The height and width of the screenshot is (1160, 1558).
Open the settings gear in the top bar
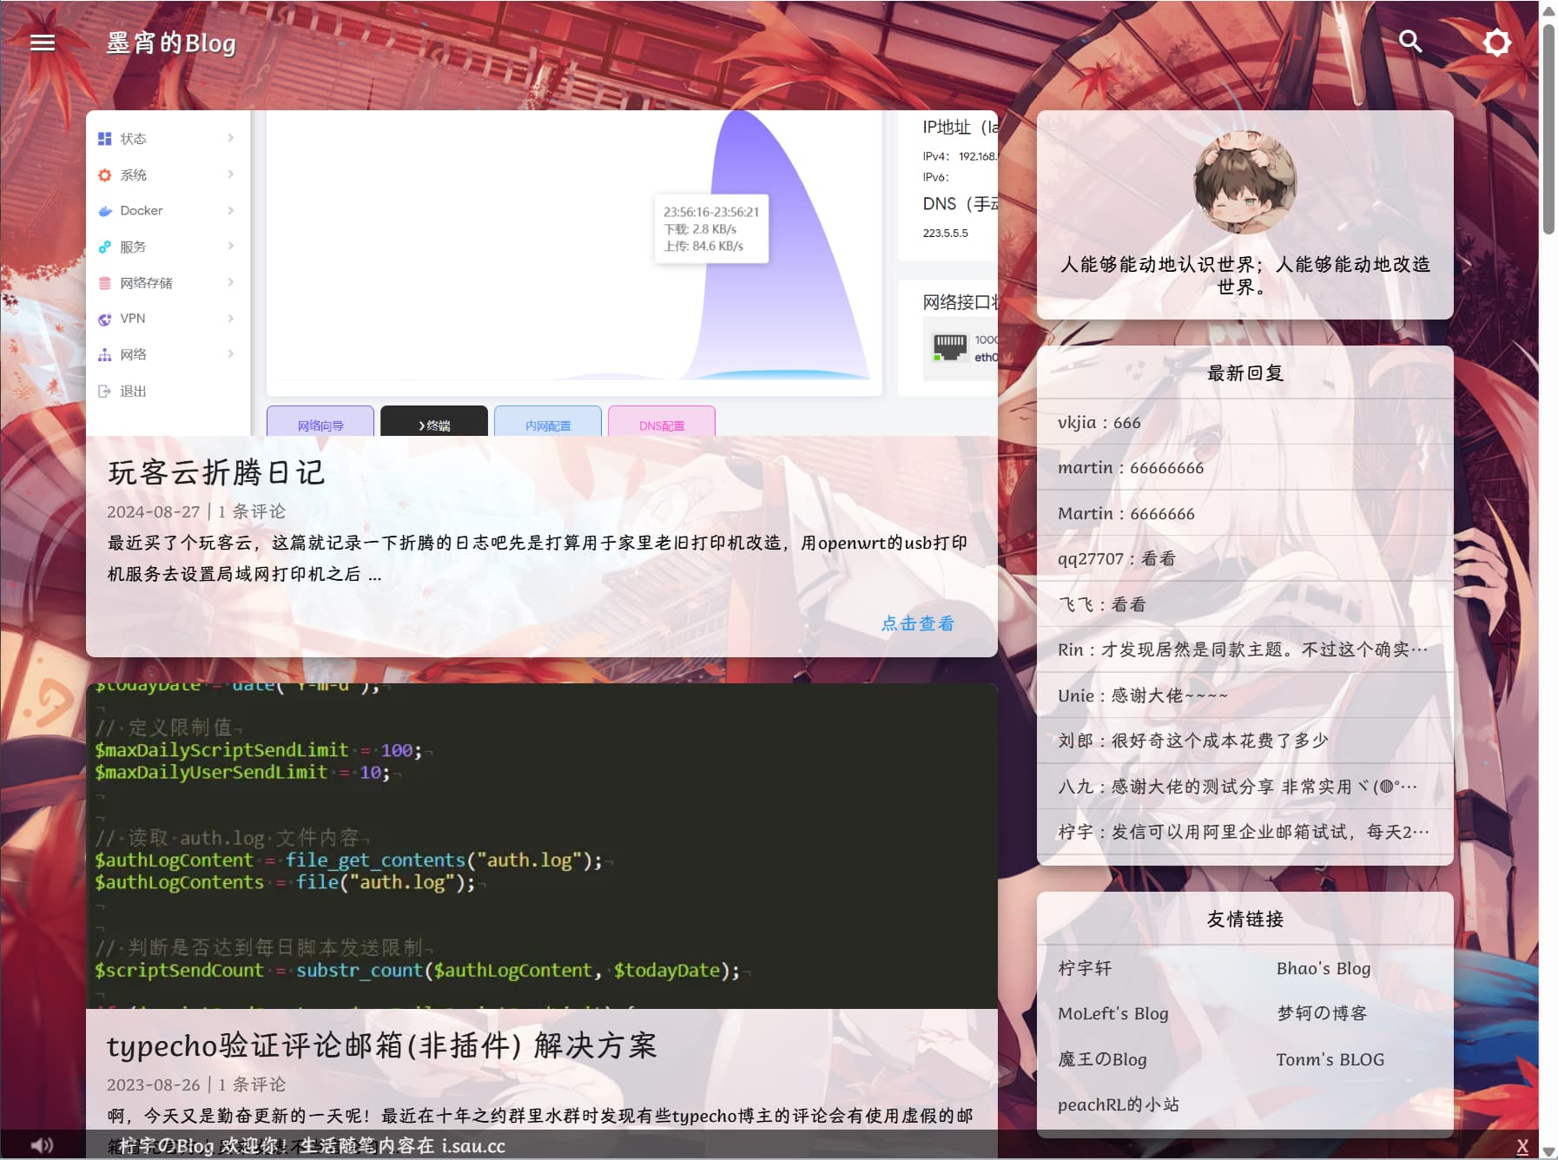coord(1496,41)
